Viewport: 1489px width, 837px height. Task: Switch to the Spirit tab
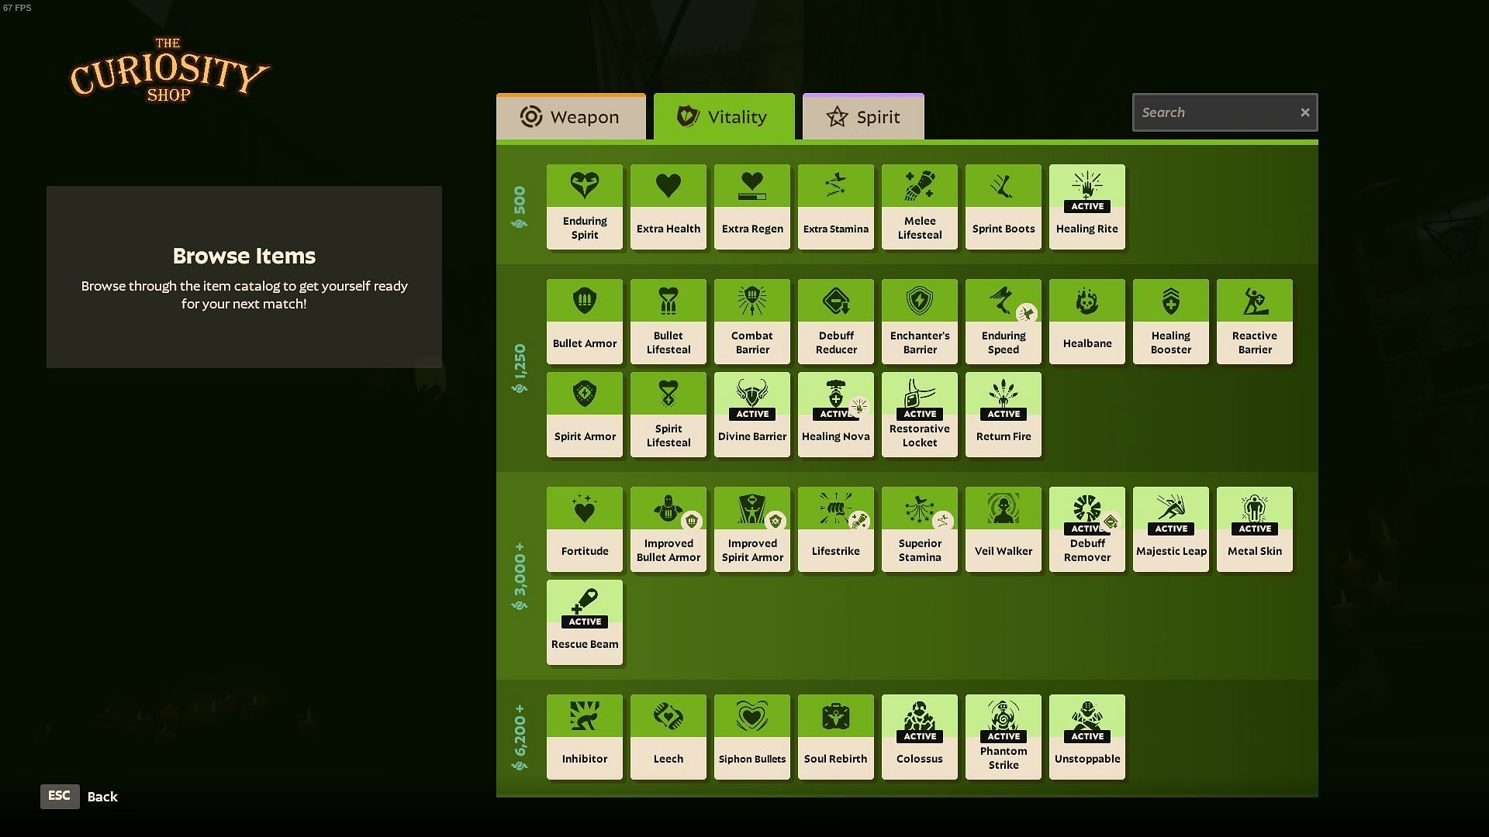(863, 115)
